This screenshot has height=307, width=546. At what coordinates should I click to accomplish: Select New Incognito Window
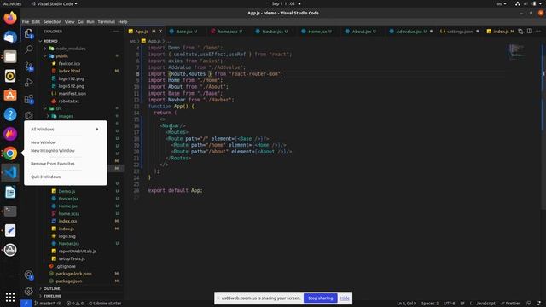click(x=53, y=151)
